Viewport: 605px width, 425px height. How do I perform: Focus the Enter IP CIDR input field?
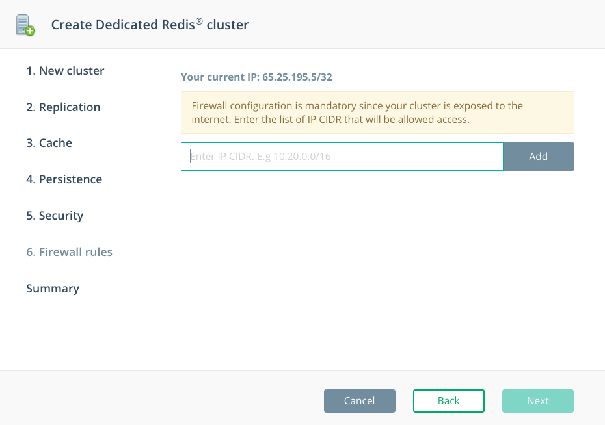[x=342, y=157]
